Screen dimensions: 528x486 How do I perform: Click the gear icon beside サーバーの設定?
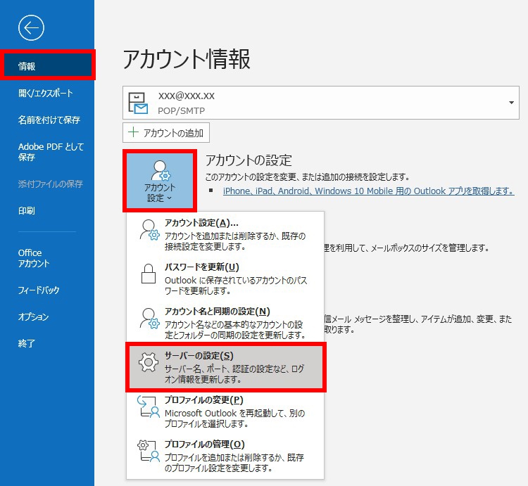(x=148, y=362)
